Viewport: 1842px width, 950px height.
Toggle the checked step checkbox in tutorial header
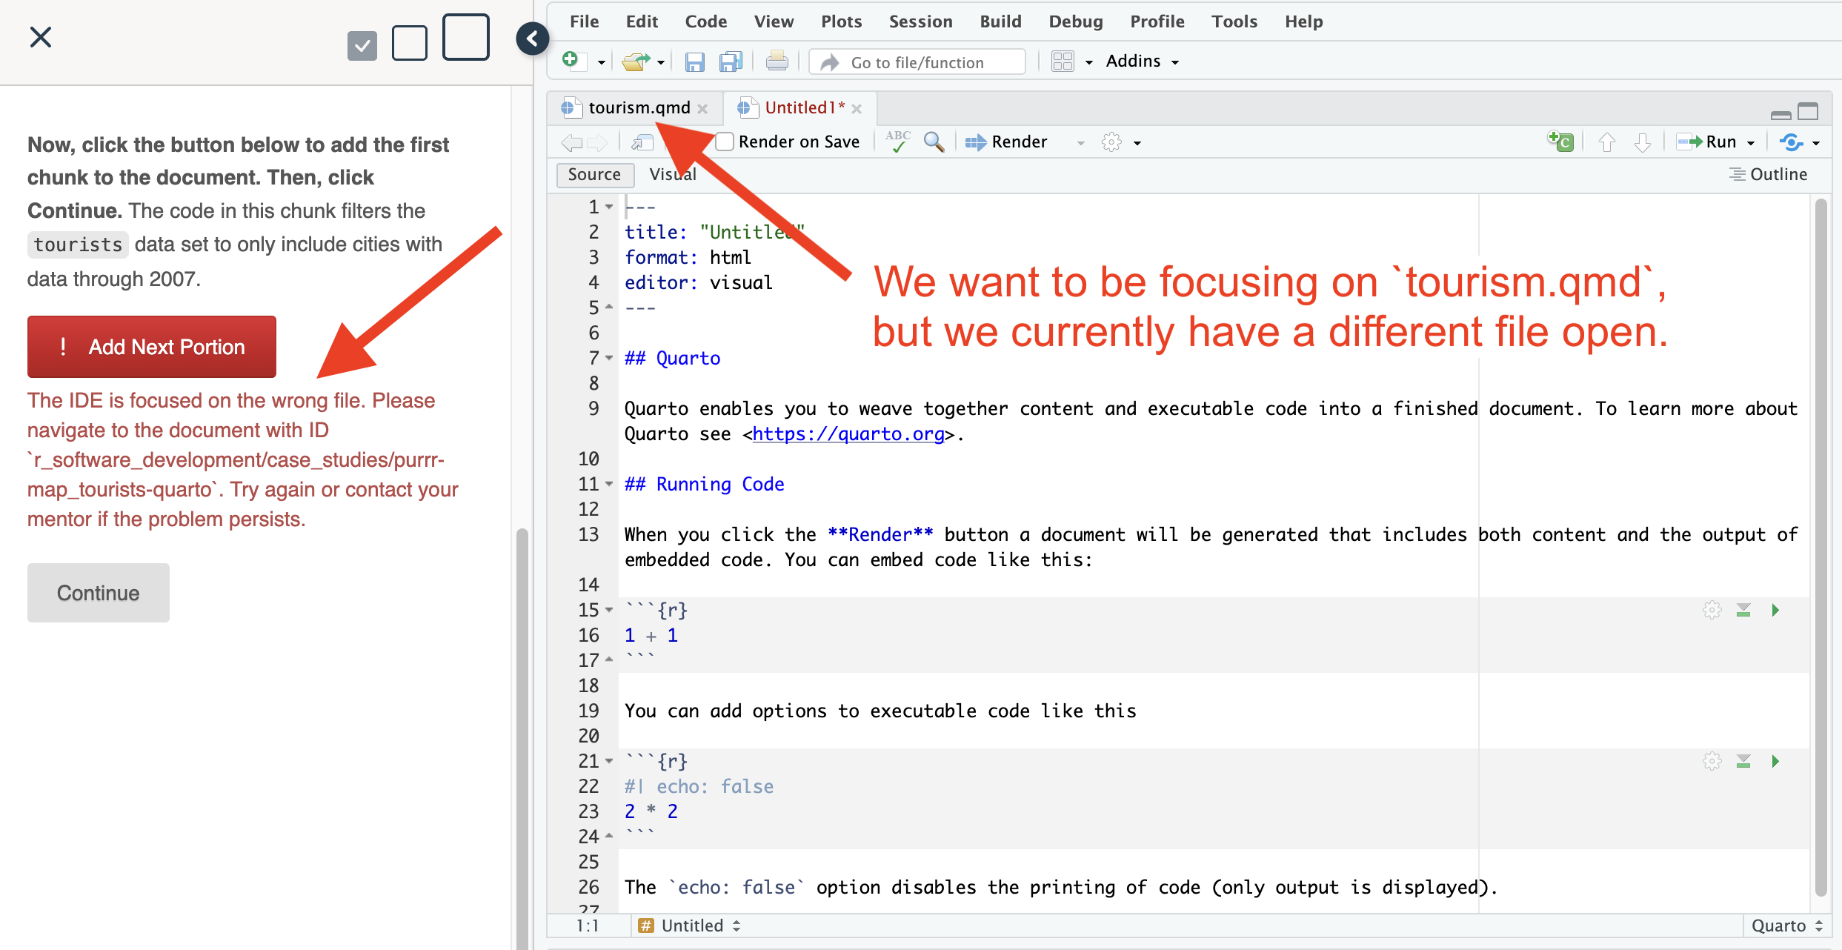click(362, 46)
